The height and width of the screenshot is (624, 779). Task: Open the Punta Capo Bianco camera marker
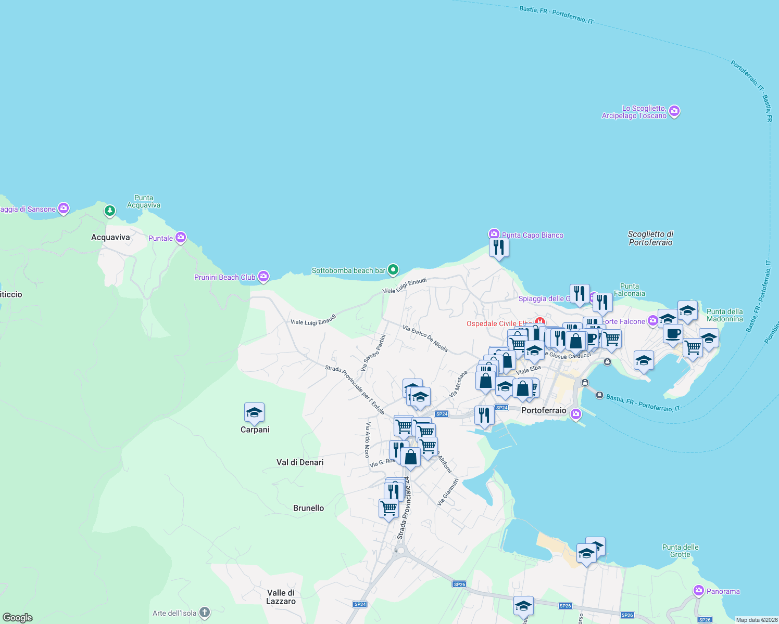click(x=494, y=235)
